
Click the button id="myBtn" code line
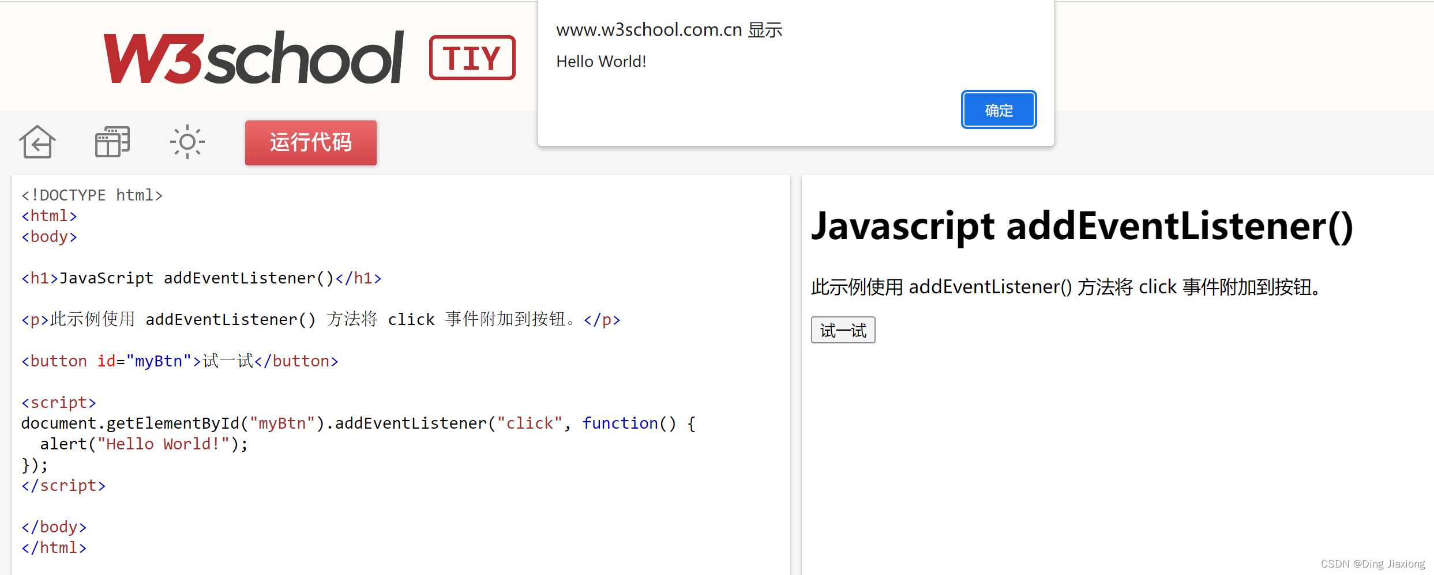coord(180,361)
